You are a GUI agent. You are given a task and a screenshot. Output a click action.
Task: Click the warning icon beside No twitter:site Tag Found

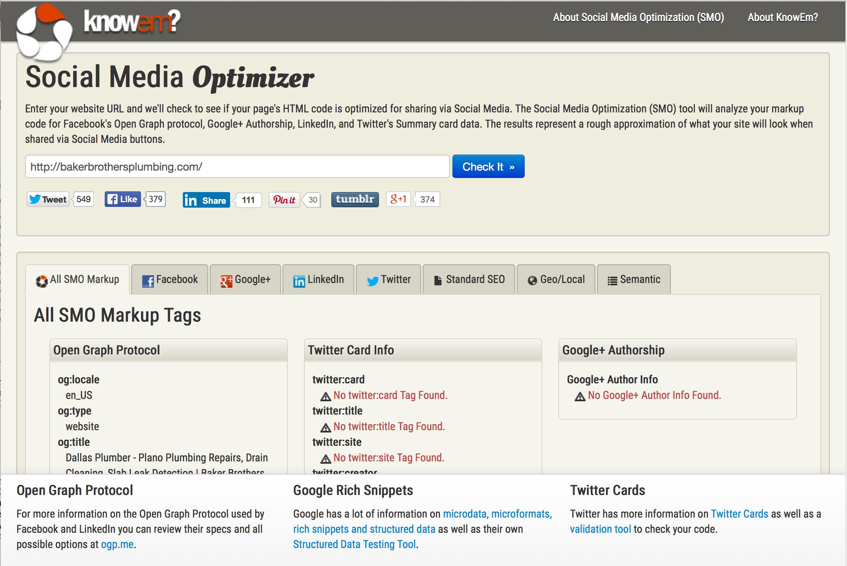(x=325, y=459)
